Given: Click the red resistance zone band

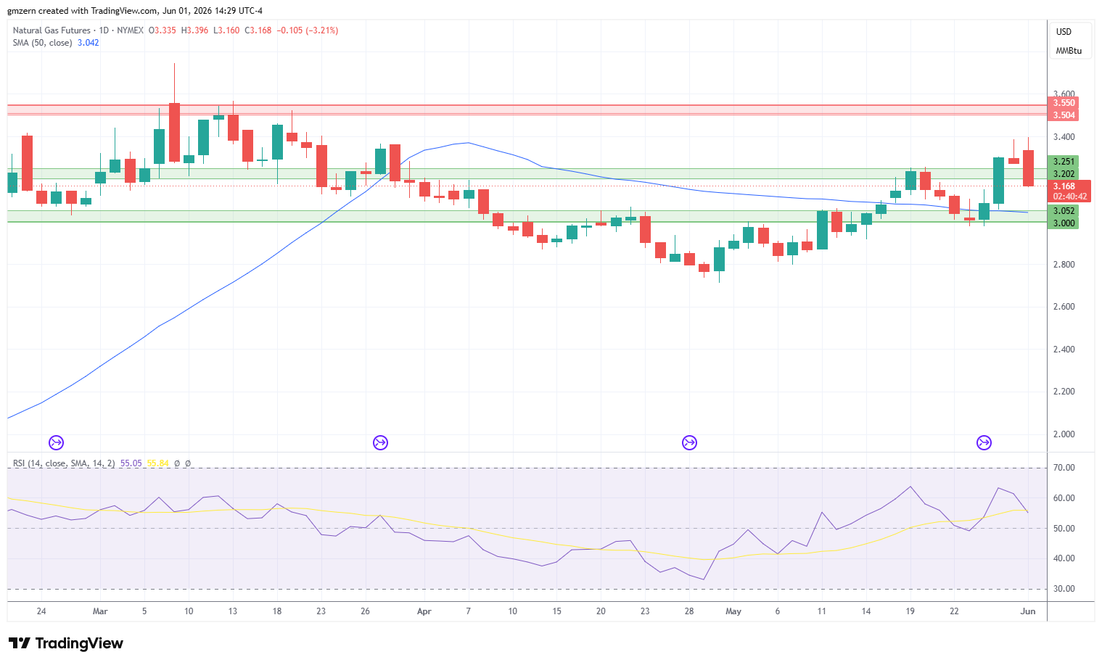Looking at the screenshot, I should [527, 110].
